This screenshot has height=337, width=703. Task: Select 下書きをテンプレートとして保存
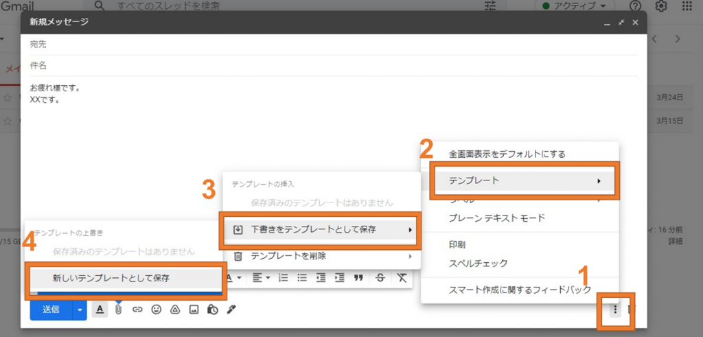tap(322, 230)
